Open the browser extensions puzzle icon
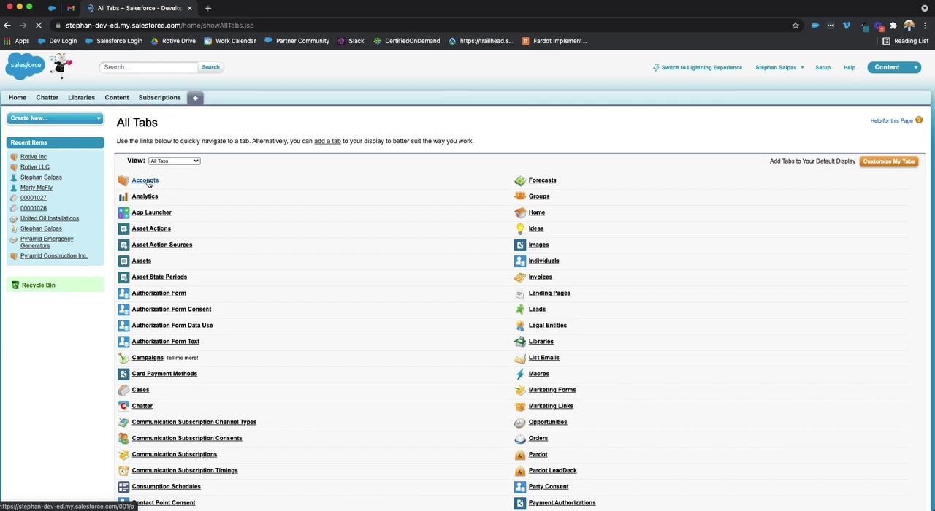 [893, 26]
